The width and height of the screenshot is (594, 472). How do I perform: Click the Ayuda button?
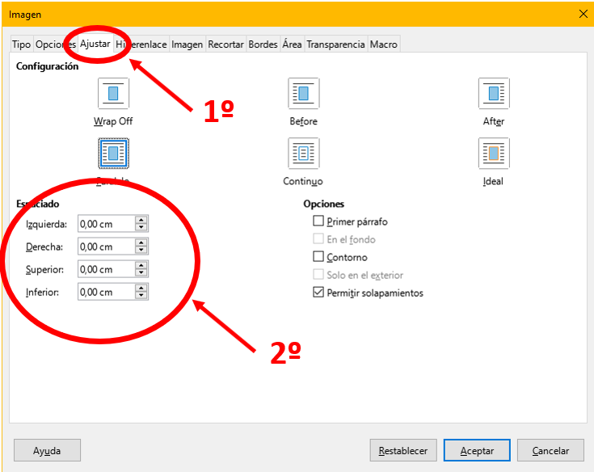click(x=48, y=451)
